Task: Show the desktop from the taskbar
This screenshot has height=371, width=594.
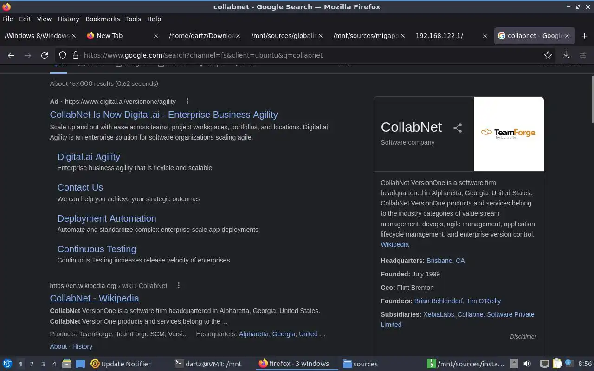Action: tap(80, 364)
